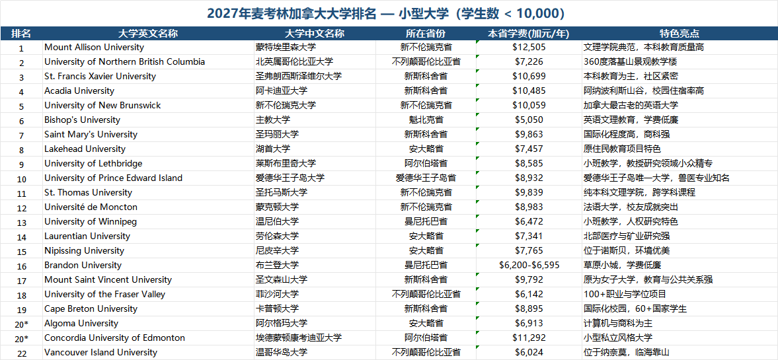
Task: Click tuition cell $12,505
Action: pos(528,48)
